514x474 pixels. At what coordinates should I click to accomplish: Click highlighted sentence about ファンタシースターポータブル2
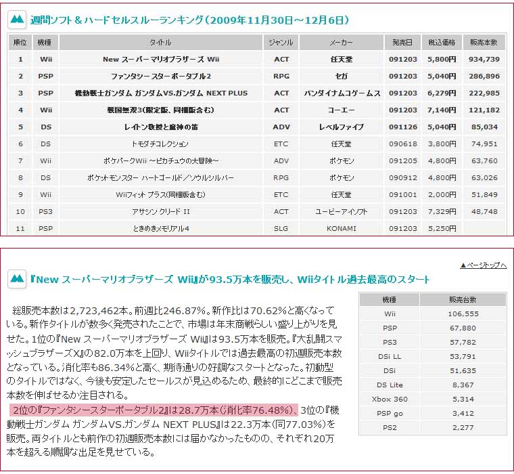point(154,410)
